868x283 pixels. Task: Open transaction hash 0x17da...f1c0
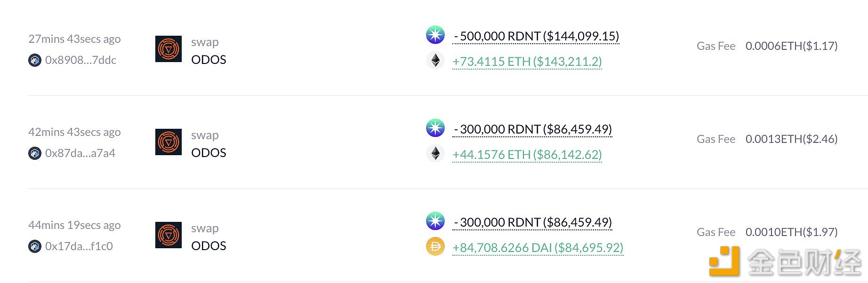[79, 246]
